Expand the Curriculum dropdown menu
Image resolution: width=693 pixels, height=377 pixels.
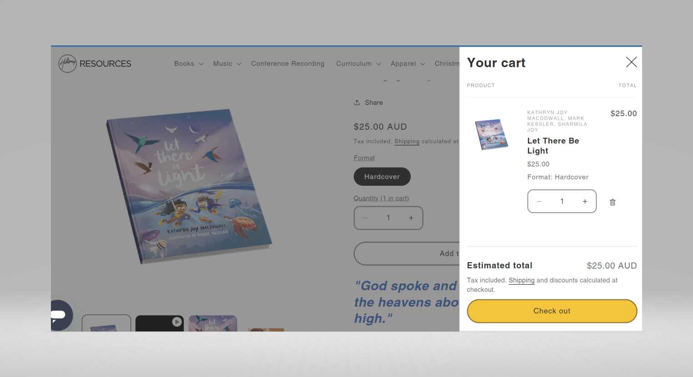coord(358,64)
